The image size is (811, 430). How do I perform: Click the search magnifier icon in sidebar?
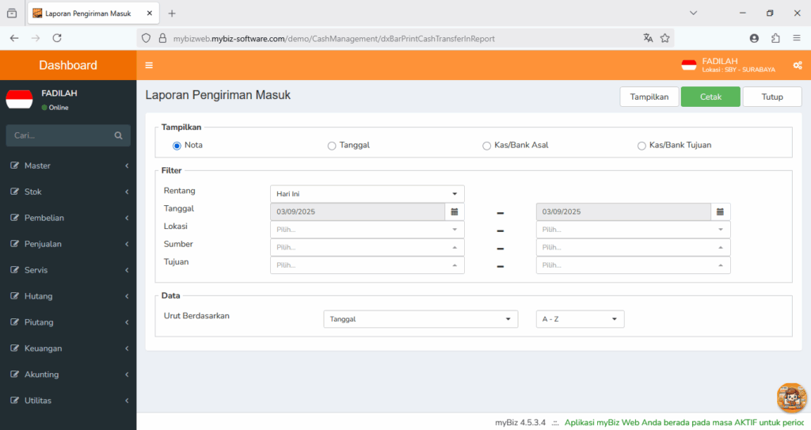[x=119, y=135]
